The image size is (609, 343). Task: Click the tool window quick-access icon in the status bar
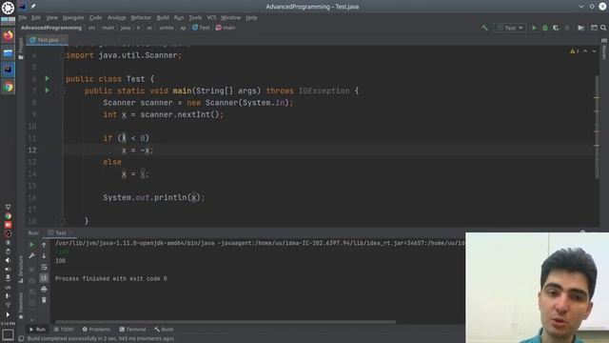pyautogui.click(x=21, y=339)
